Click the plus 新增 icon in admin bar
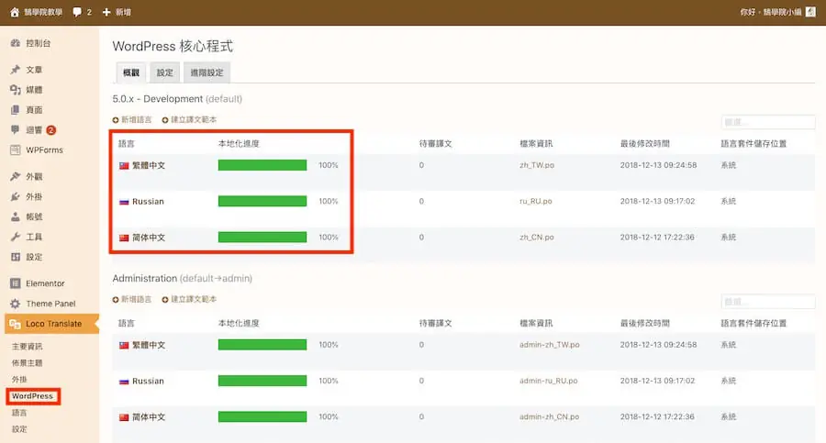Screen dimensions: 826x443 (106, 12)
